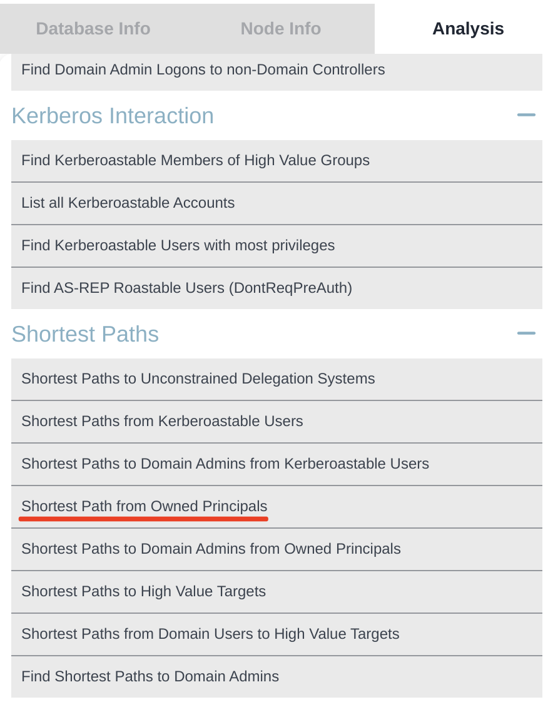This screenshot has height=722, width=548.
Task: Select Shortest Paths to High Value Targets
Action: pos(143,592)
